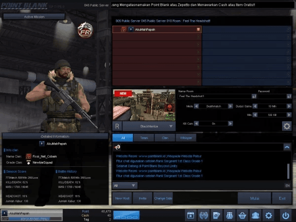The height and width of the screenshot is (222, 296).
Task: Click the power exit game icon
Action: click(x=286, y=215)
